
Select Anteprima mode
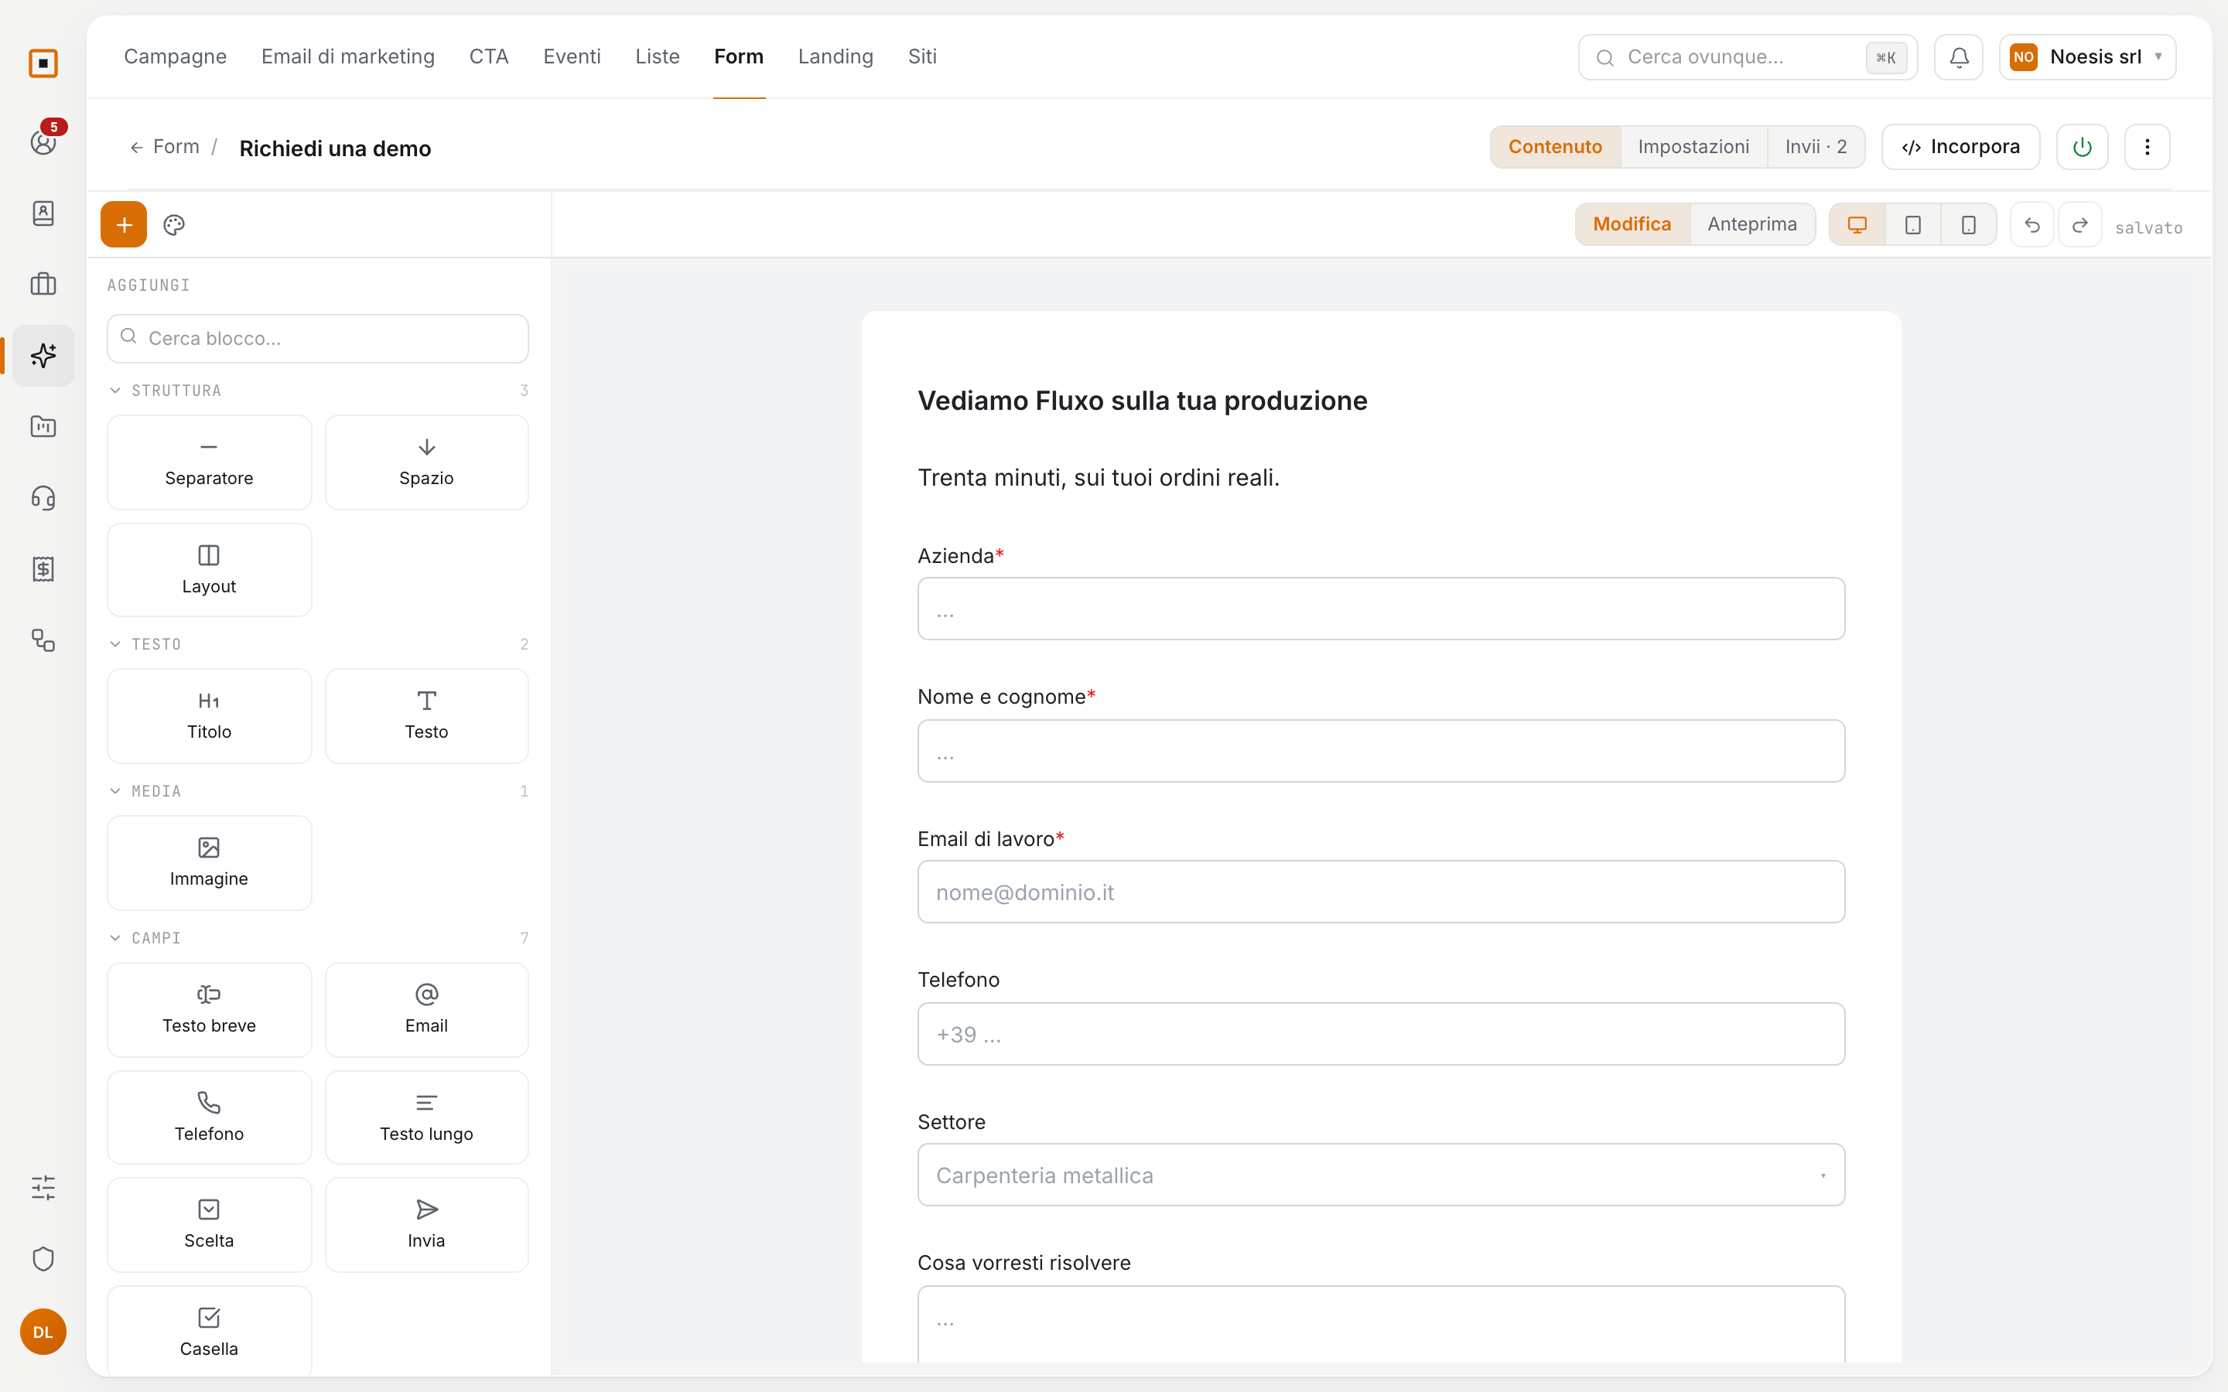[1751, 224]
